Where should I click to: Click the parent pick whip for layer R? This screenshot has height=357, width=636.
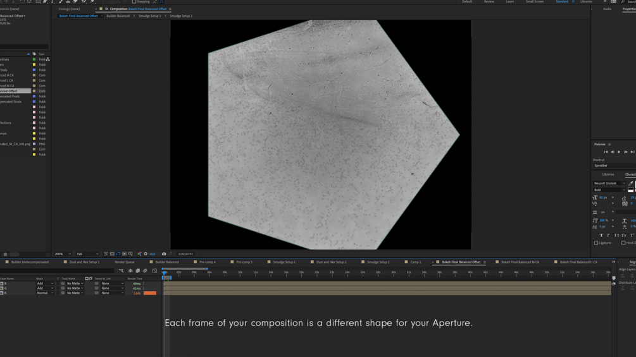click(97, 293)
